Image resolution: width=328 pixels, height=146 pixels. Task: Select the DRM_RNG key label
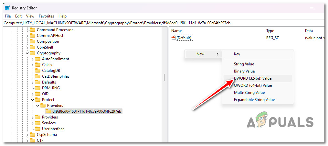51,88
